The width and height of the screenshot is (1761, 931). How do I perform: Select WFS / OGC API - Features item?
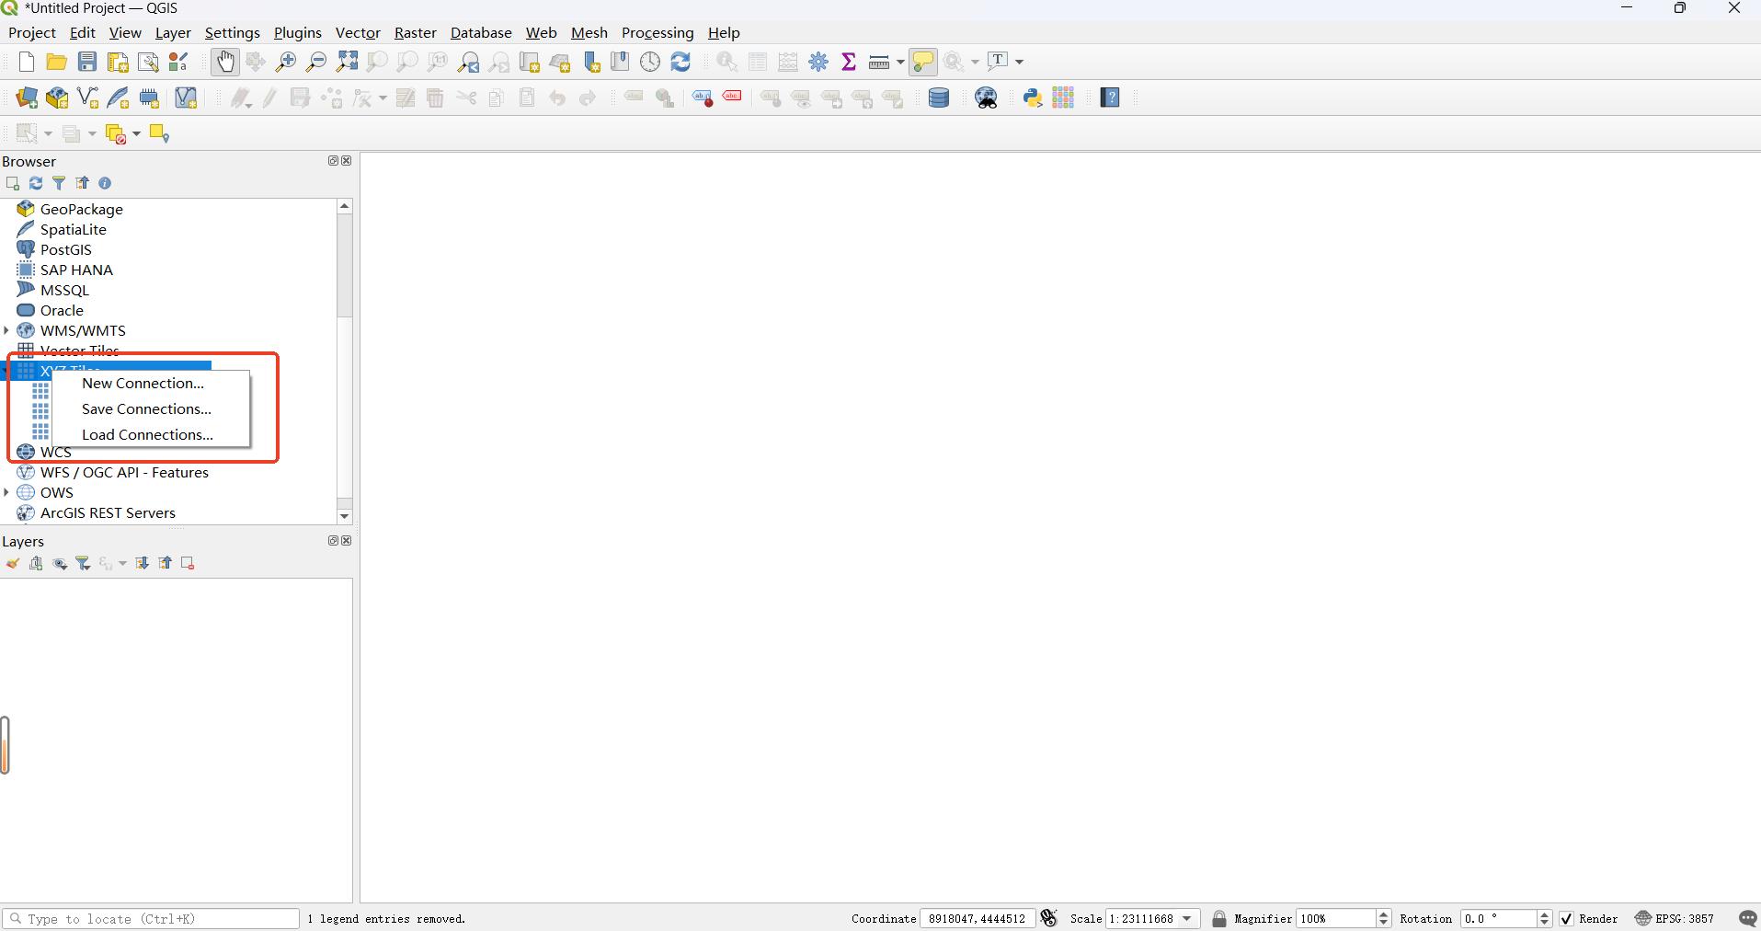coord(124,472)
